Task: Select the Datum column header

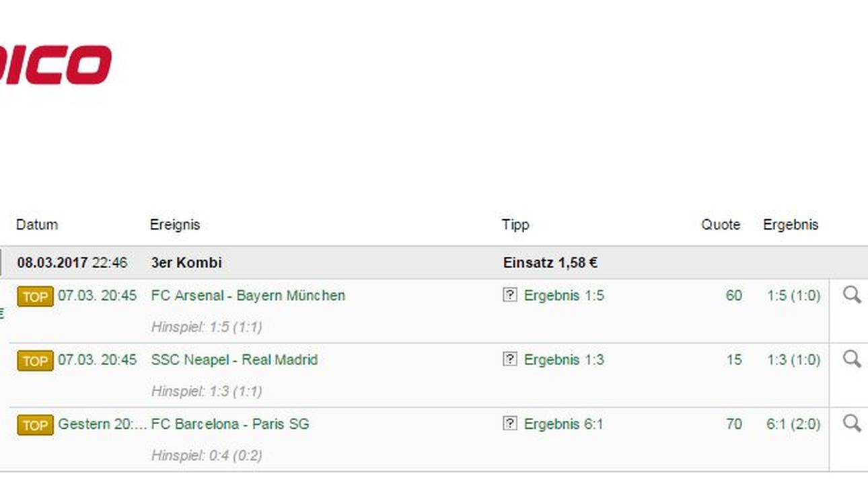Action: click(x=37, y=225)
